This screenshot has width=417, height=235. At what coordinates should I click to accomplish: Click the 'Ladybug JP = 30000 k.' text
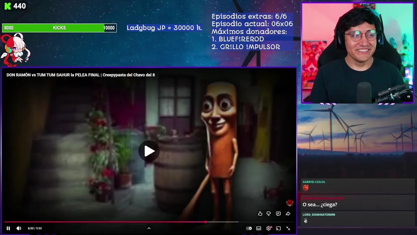pyautogui.click(x=165, y=28)
